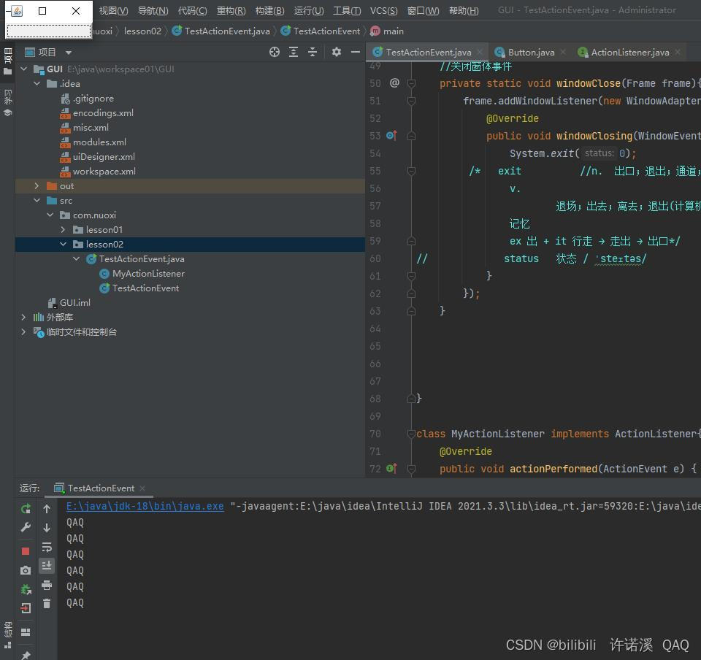
Task: Open the 视图(V) menu
Action: coord(114,11)
